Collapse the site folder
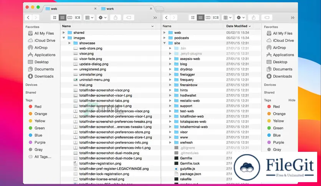Viewport: 321px width, 186px height. point(164,43)
